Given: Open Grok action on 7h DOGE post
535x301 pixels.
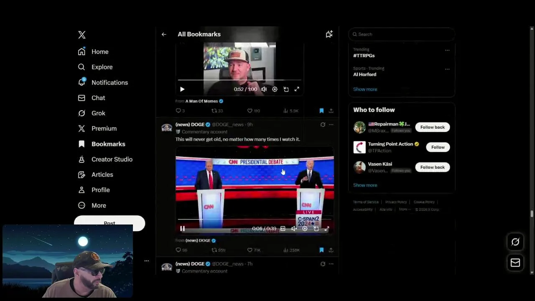Looking at the screenshot, I should tap(323, 264).
